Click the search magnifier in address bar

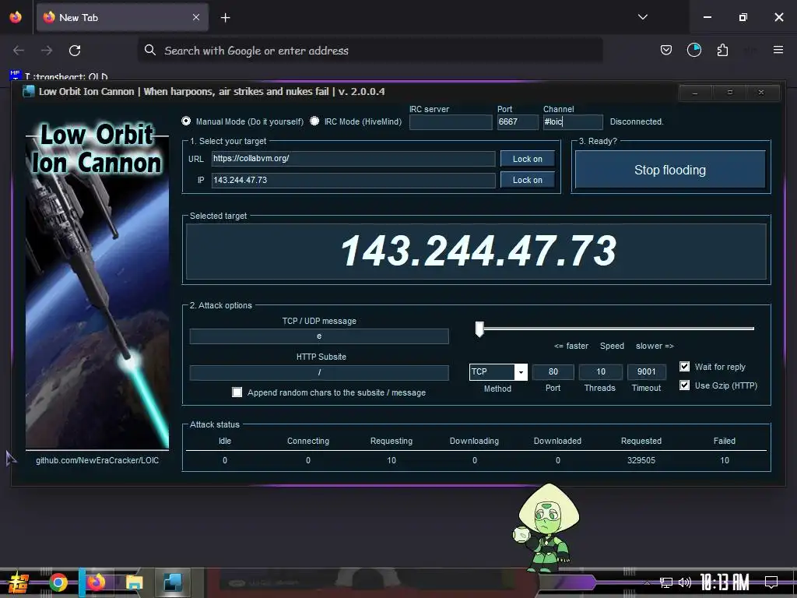tap(150, 50)
